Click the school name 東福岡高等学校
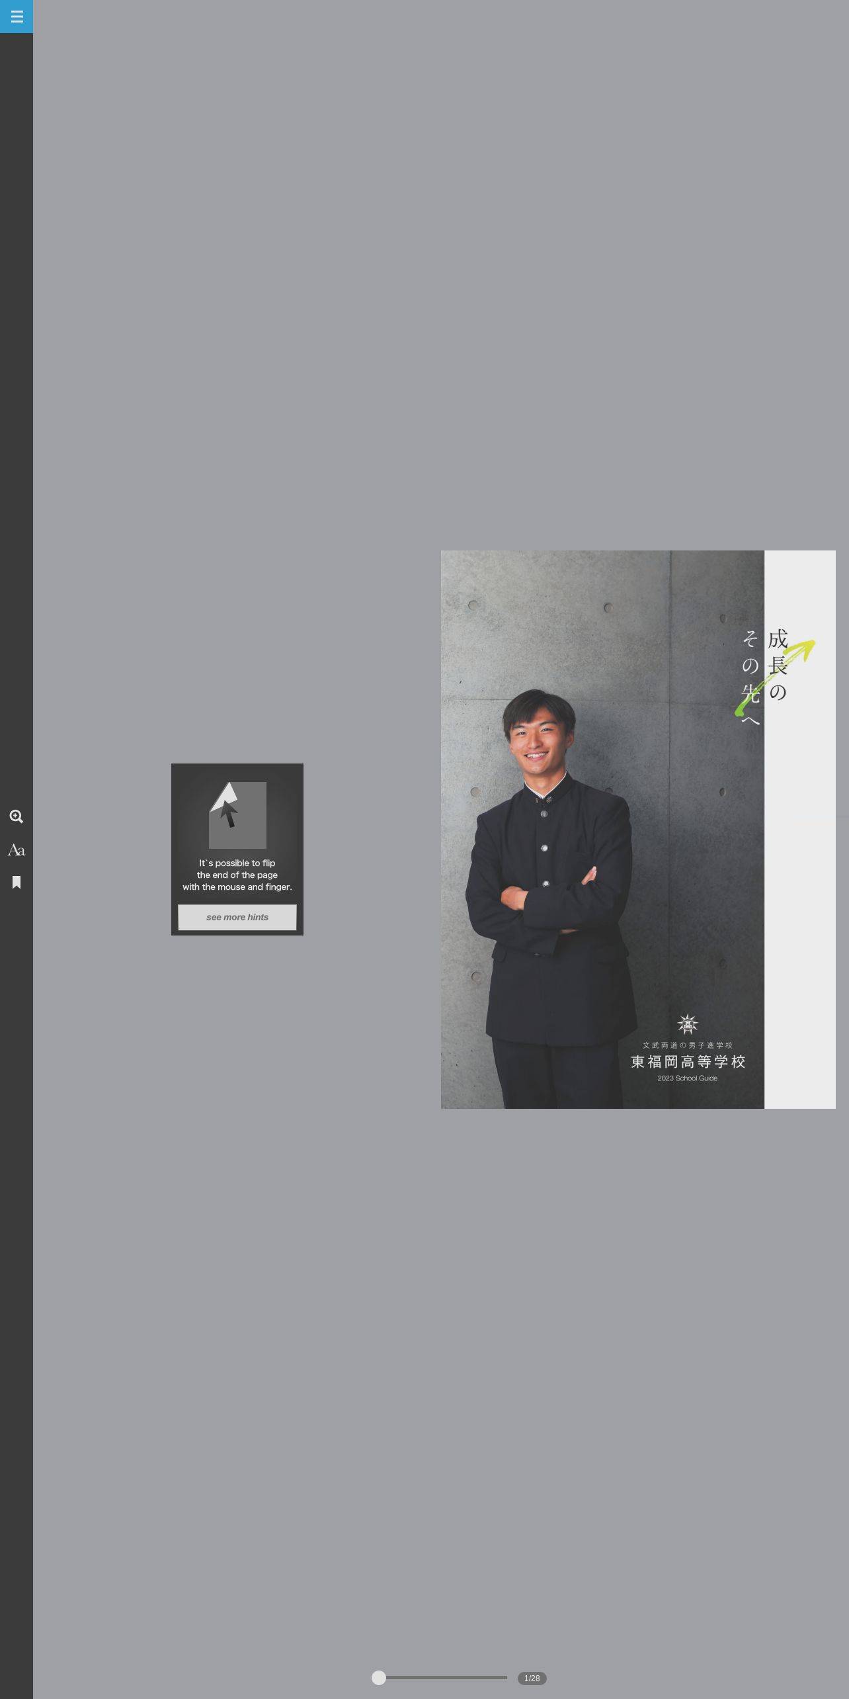Screen dimensions: 849x1699 pyautogui.click(x=688, y=1062)
